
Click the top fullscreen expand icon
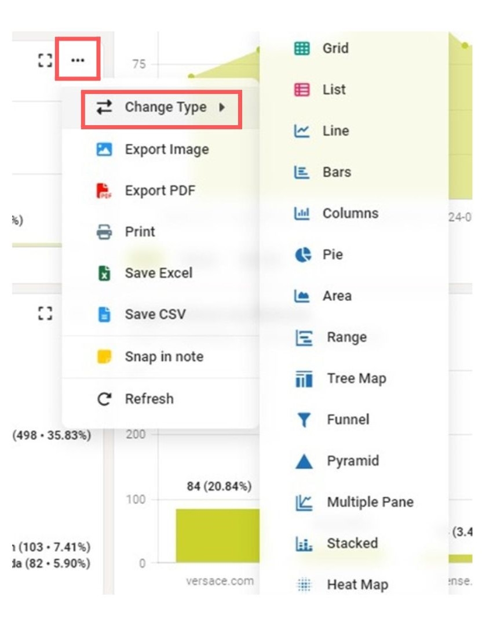(x=45, y=60)
